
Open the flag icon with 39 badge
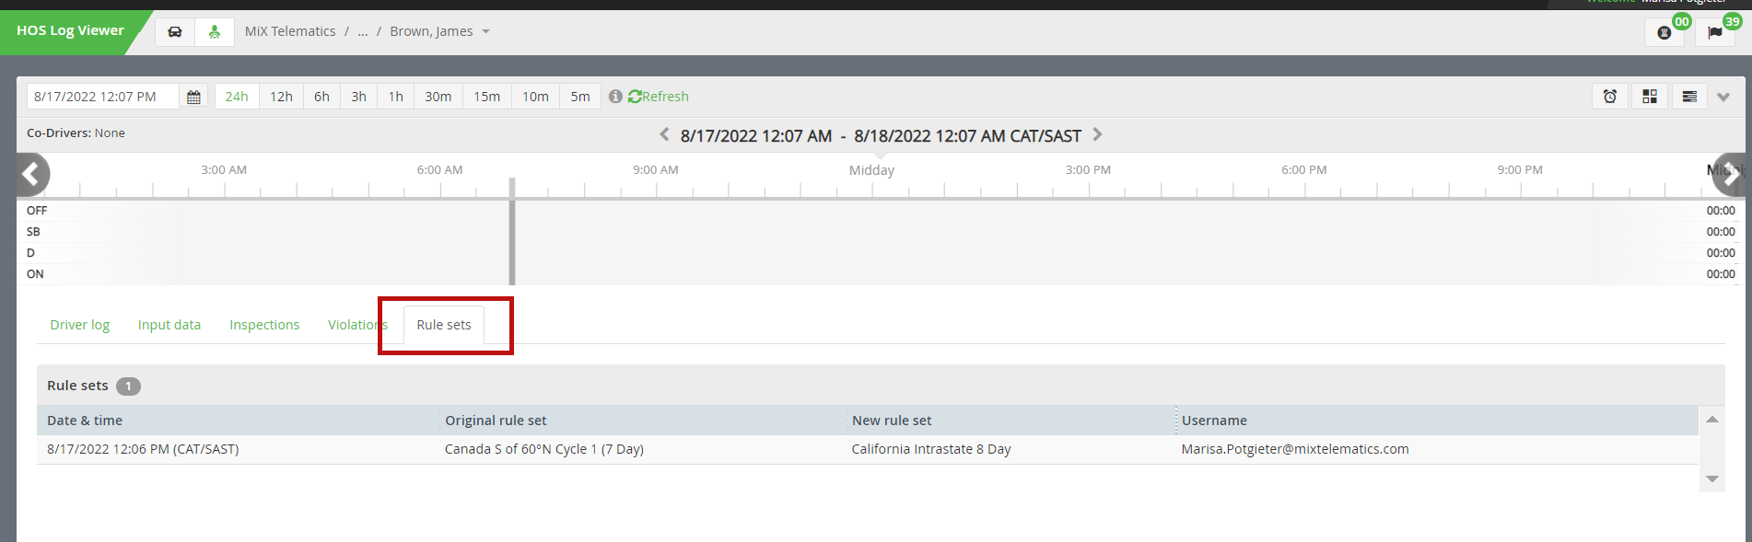pyautogui.click(x=1715, y=32)
